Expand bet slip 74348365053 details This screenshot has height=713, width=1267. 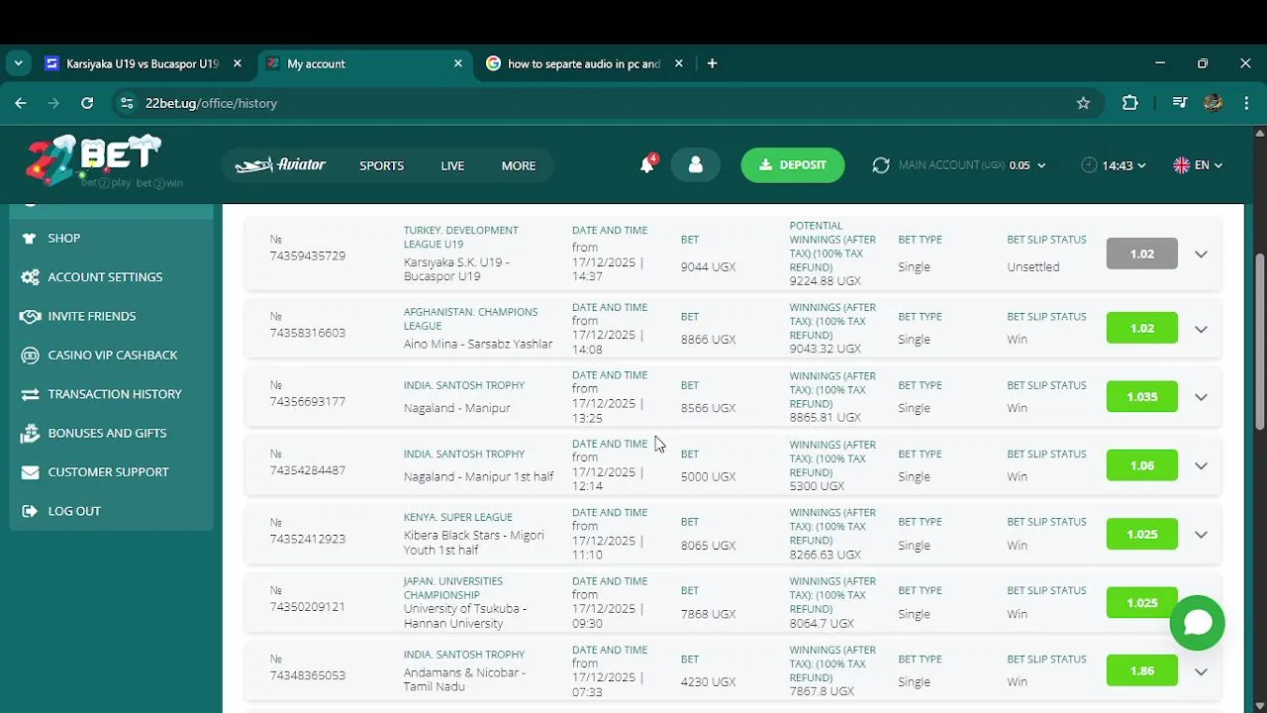click(x=1201, y=671)
